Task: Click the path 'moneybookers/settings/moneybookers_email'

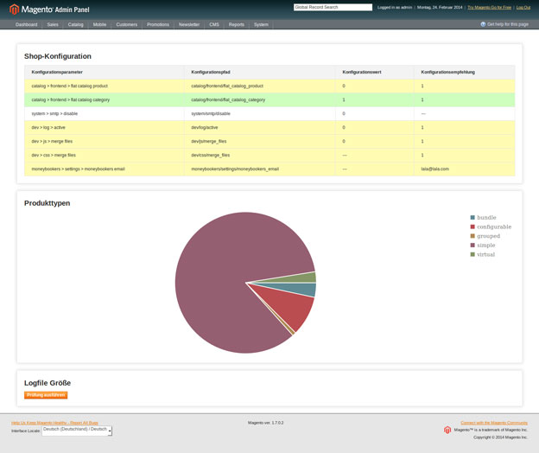Action: point(235,169)
